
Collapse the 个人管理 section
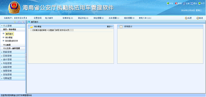click(13, 26)
